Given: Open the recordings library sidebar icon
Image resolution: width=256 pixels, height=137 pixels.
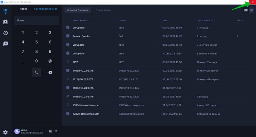Looking at the screenshot, I should tap(5, 44).
